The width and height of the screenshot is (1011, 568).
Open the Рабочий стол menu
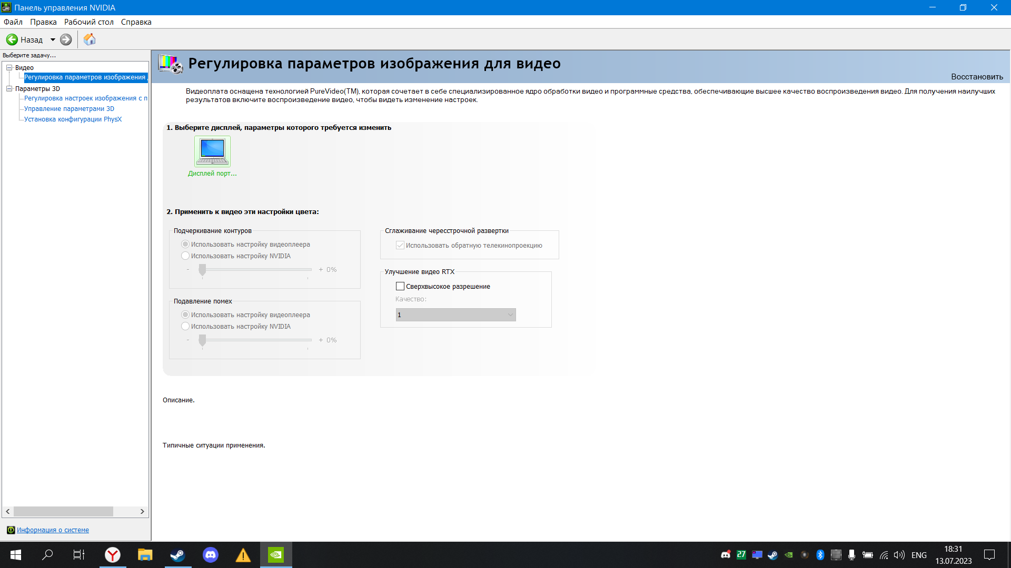coord(88,22)
